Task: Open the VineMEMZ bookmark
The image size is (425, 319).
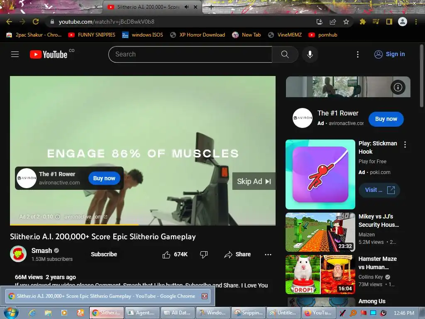Action: pos(285,35)
